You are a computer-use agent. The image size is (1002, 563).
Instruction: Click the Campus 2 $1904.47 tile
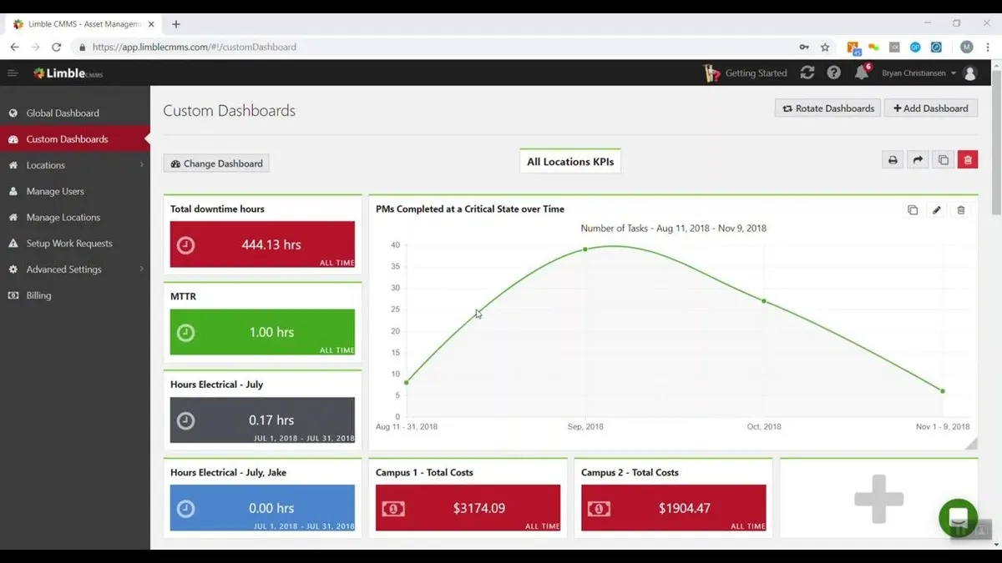click(x=673, y=508)
